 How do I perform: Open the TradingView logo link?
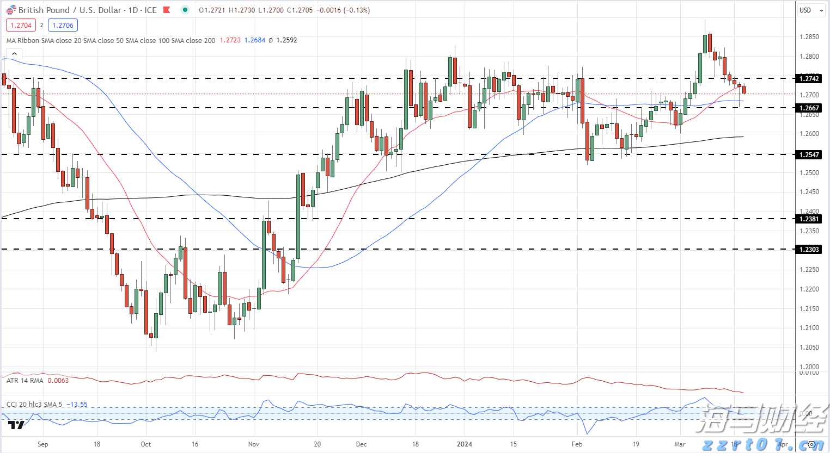17,425
